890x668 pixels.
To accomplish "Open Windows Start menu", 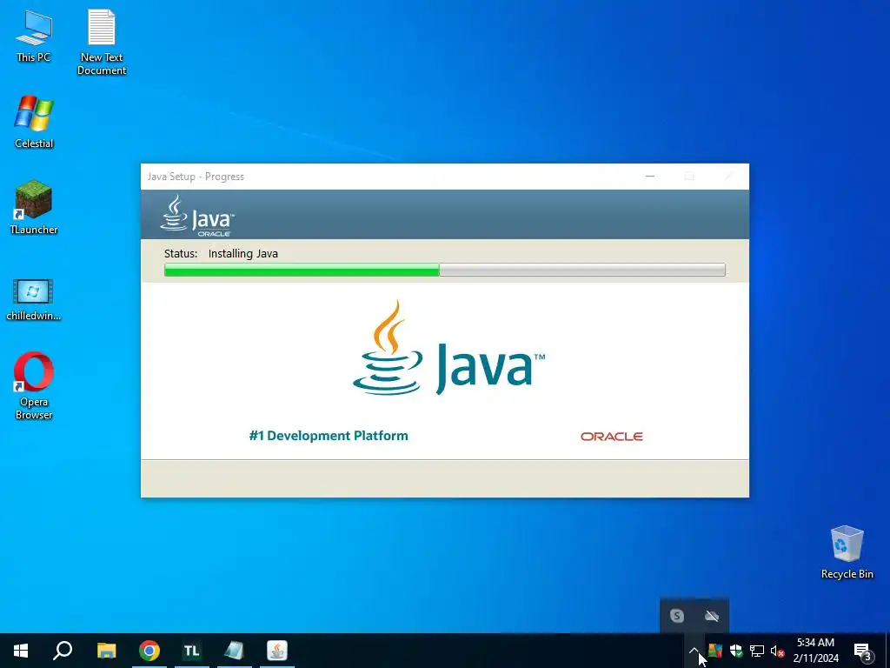I will [x=21, y=651].
